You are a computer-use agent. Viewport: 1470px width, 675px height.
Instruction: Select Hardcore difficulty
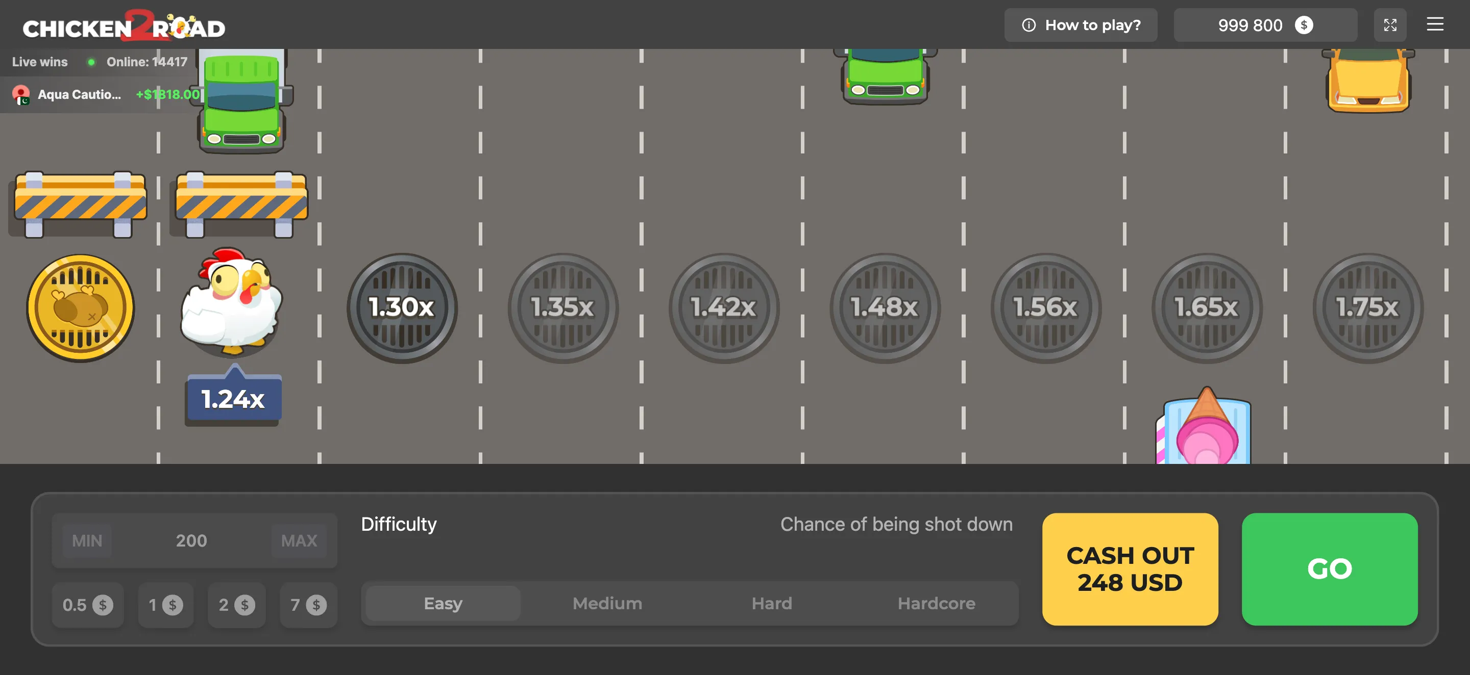pyautogui.click(x=936, y=603)
